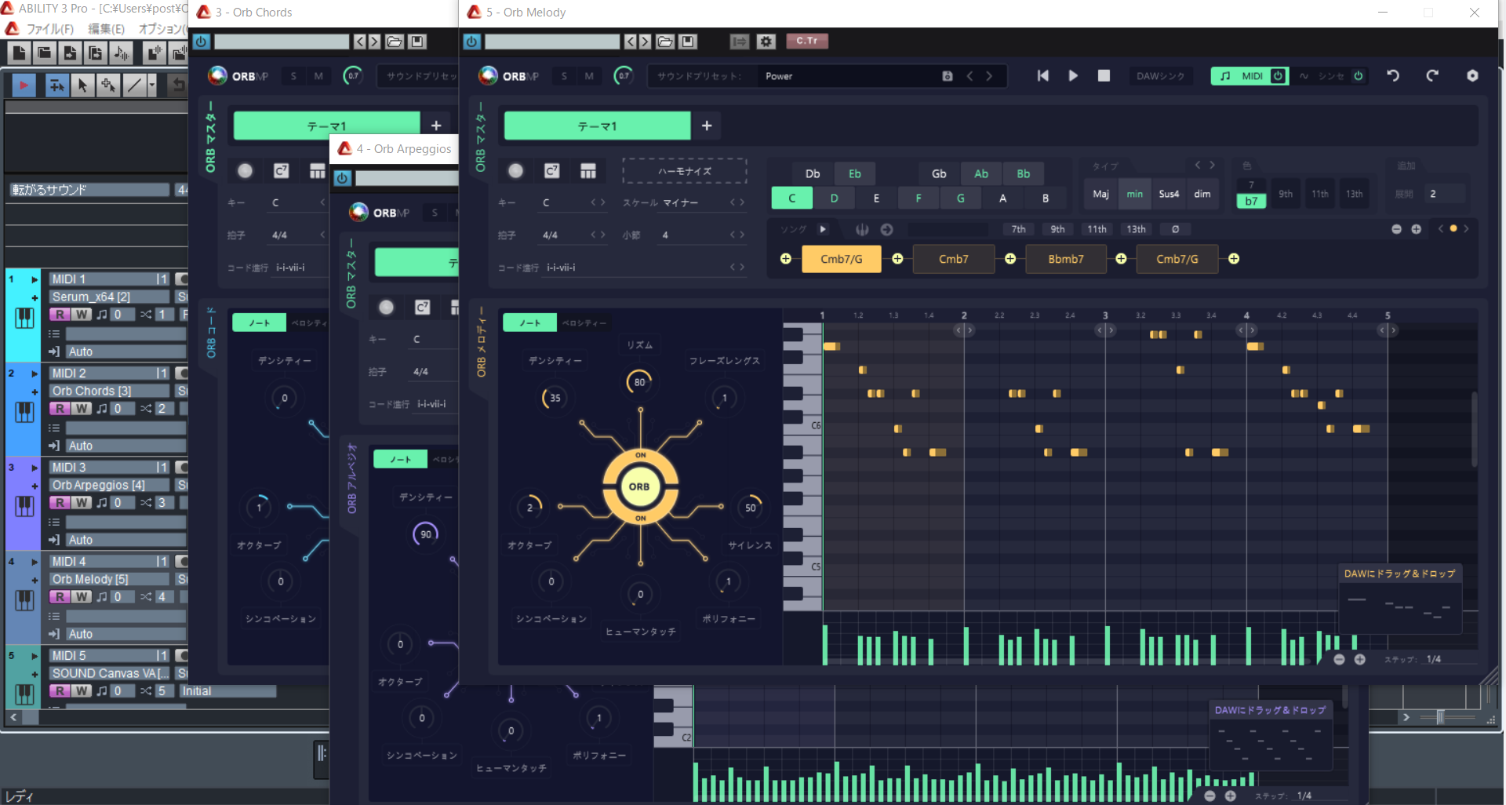This screenshot has width=1506, height=805.
Task: Click the plus after the Cmb7/G chord block
Action: coord(897,259)
